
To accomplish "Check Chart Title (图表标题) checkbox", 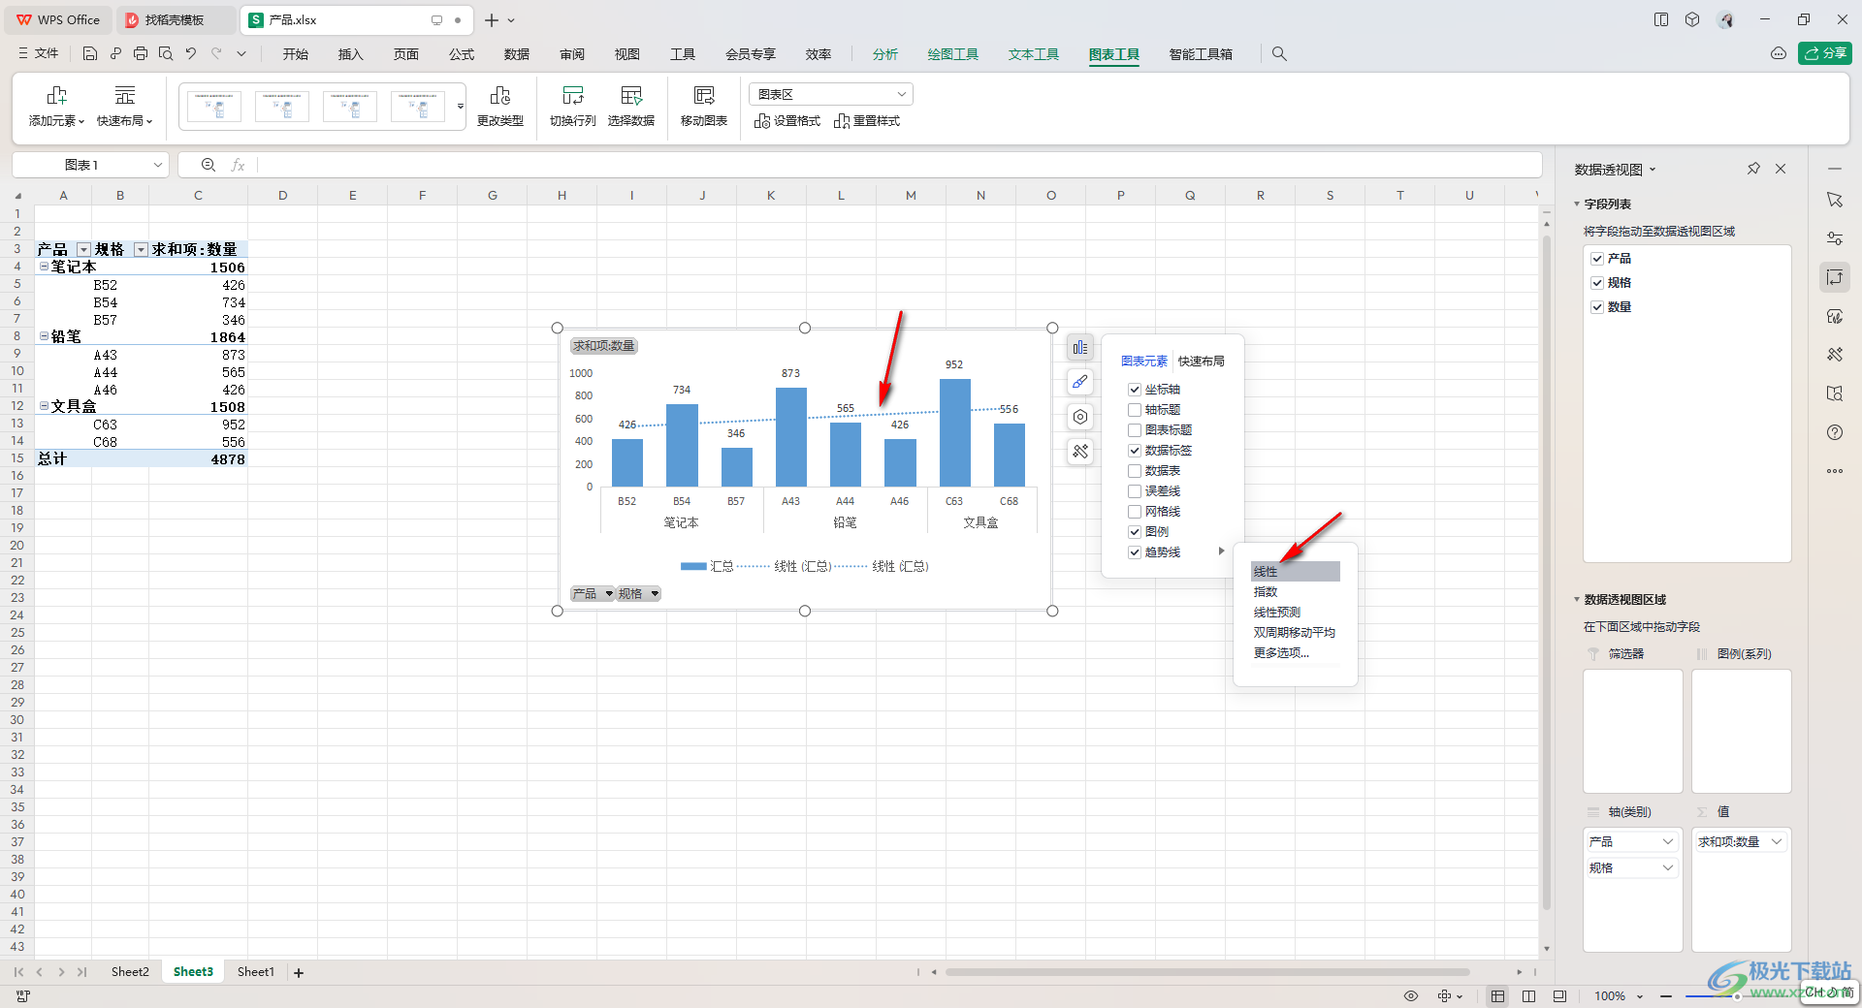I will pyautogui.click(x=1135, y=430).
